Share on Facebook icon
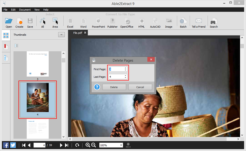Image resolution: width=246 pixels, height=151 pixels. click(x=6, y=145)
